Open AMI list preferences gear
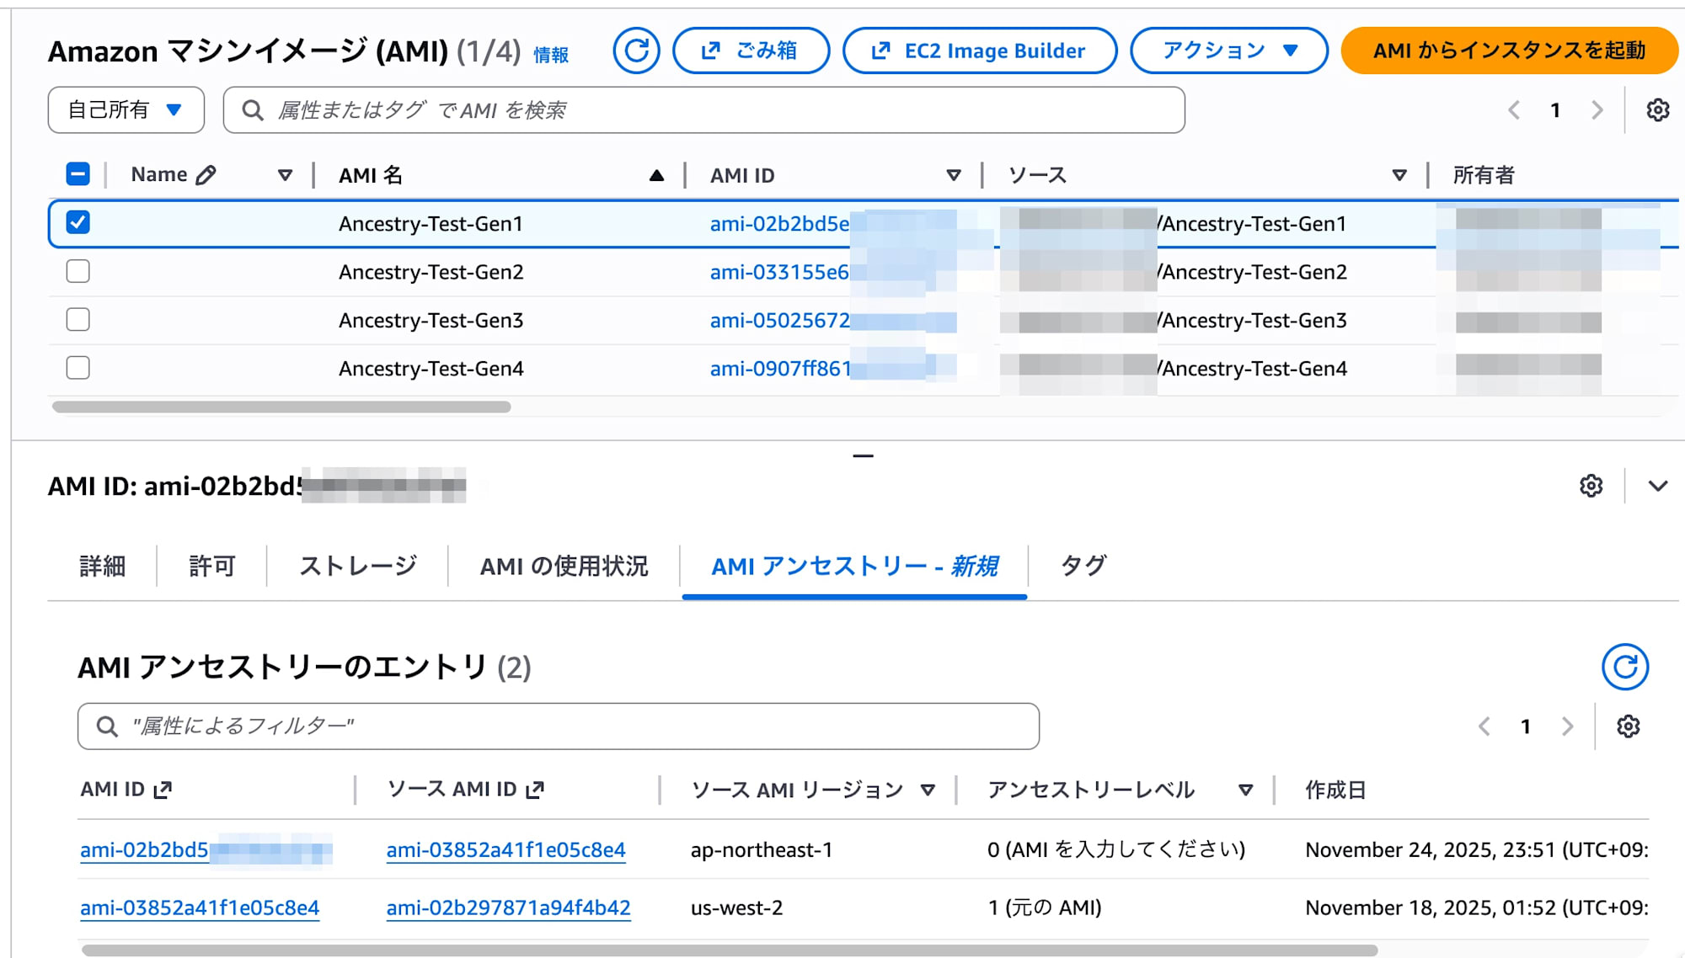1685x958 pixels. click(x=1658, y=109)
